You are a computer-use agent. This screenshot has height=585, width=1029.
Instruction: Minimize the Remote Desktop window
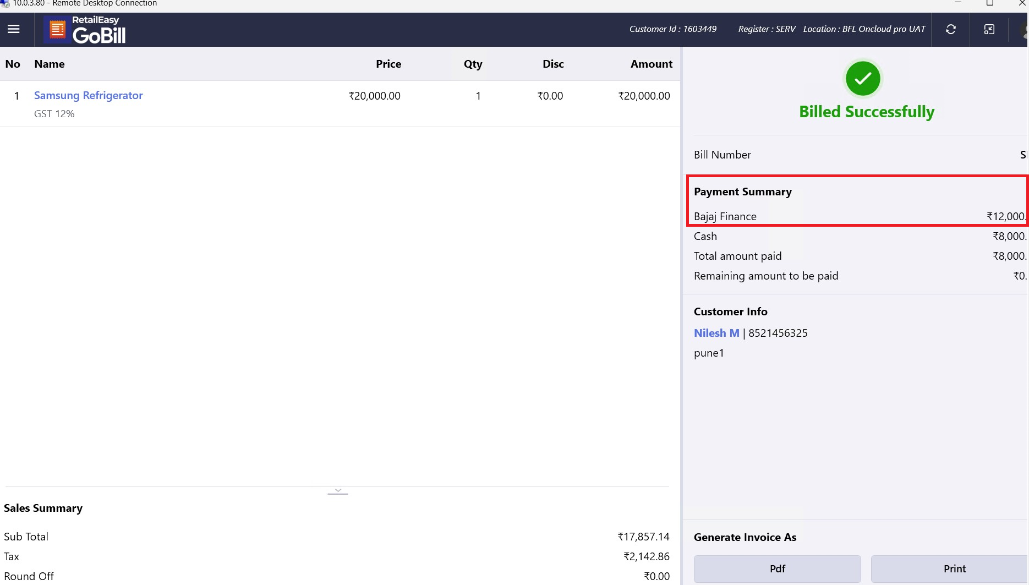[x=958, y=3]
